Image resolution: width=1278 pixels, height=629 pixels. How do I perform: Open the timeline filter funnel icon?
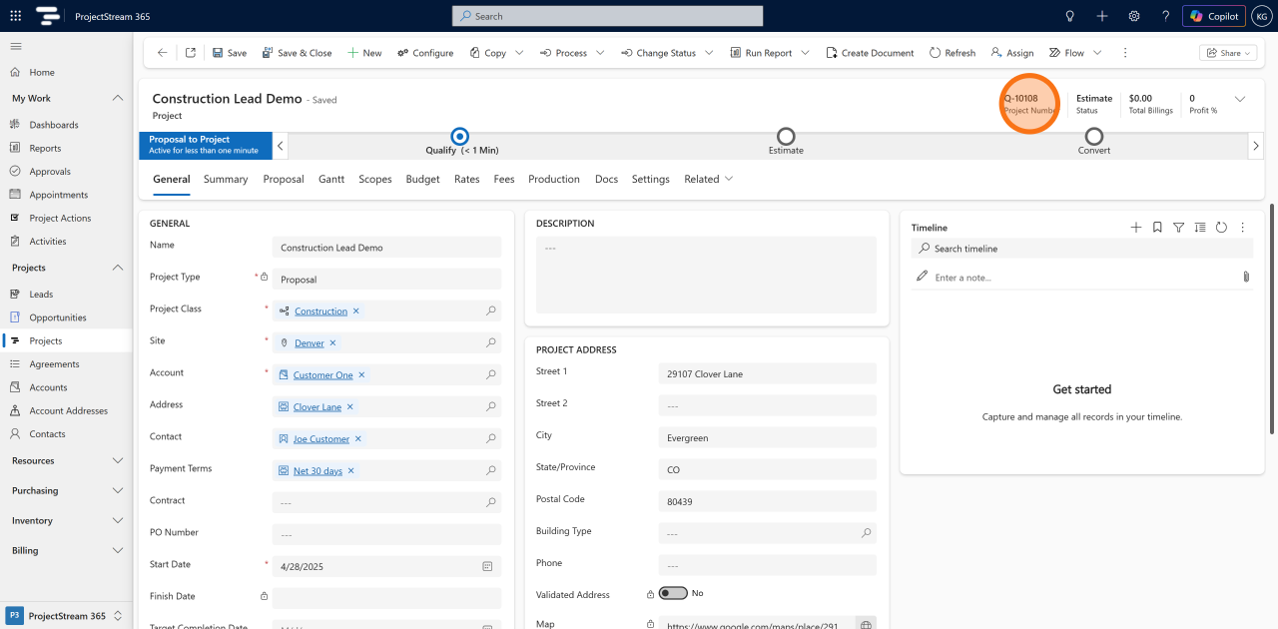(1179, 228)
